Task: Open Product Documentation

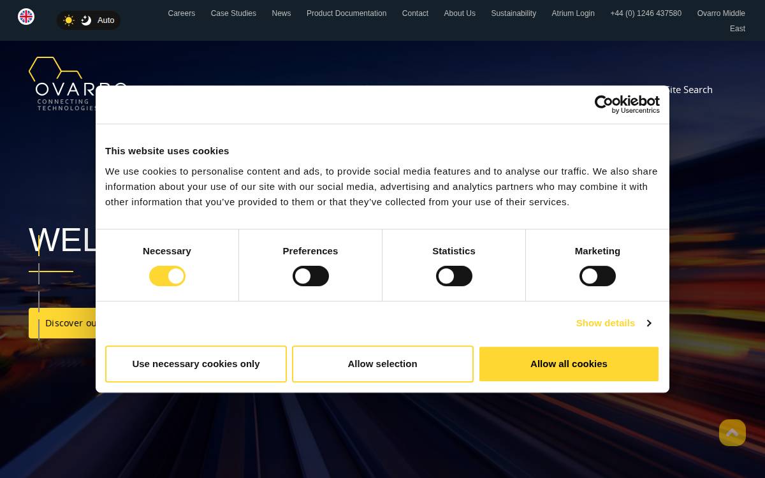Action: 346,13
